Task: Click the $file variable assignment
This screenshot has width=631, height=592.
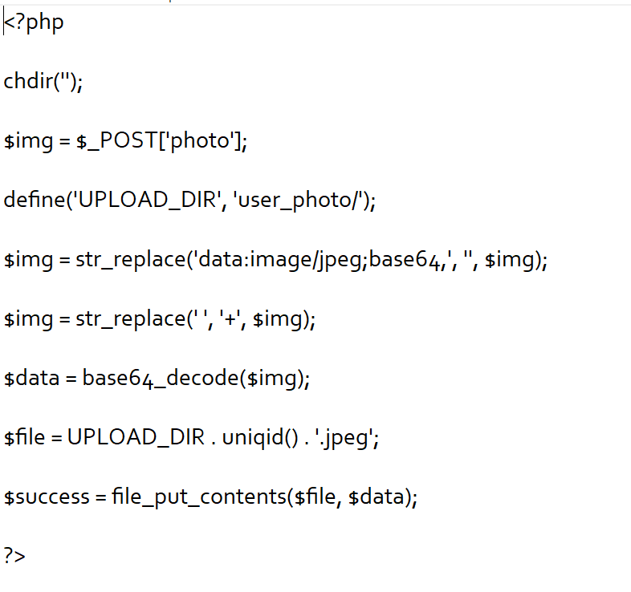Action: (x=25, y=437)
